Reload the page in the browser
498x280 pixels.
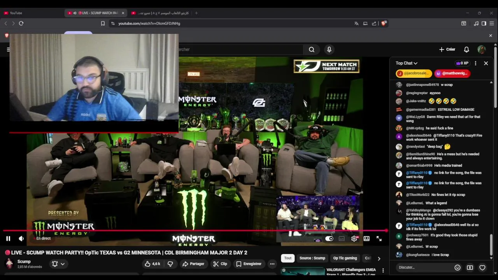click(x=21, y=23)
